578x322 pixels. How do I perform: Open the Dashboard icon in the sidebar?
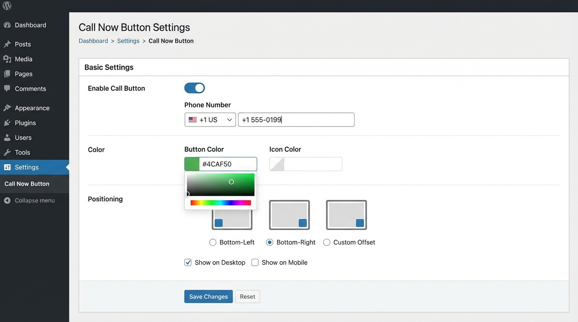(x=8, y=25)
